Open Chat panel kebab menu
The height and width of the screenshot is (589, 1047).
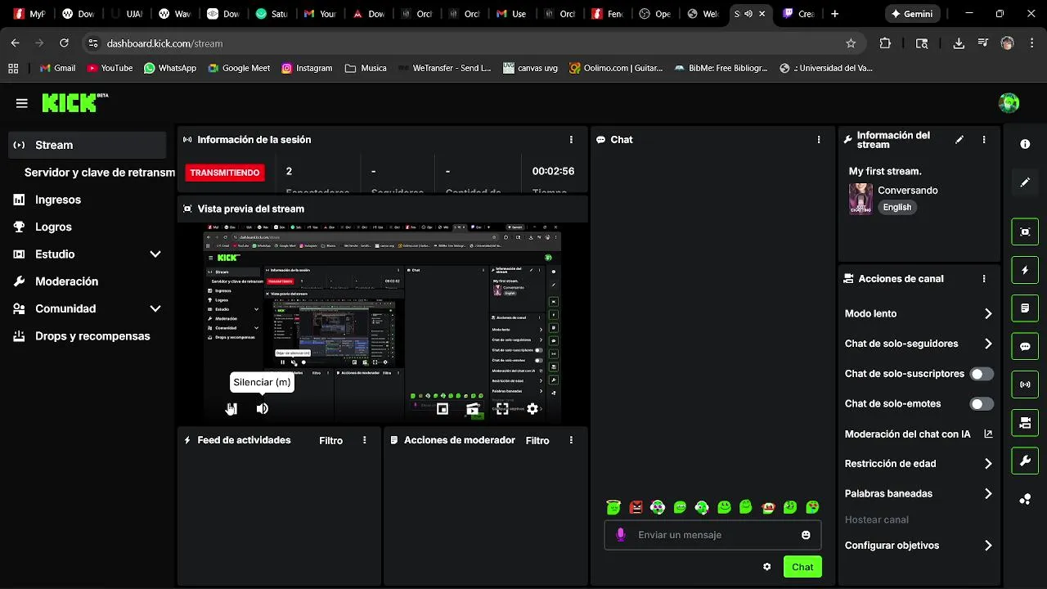pyautogui.click(x=819, y=140)
